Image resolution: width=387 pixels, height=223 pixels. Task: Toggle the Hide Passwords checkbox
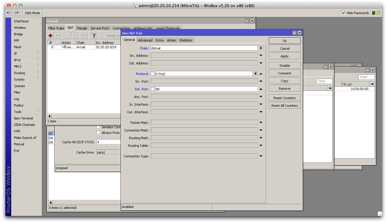tap(343, 13)
